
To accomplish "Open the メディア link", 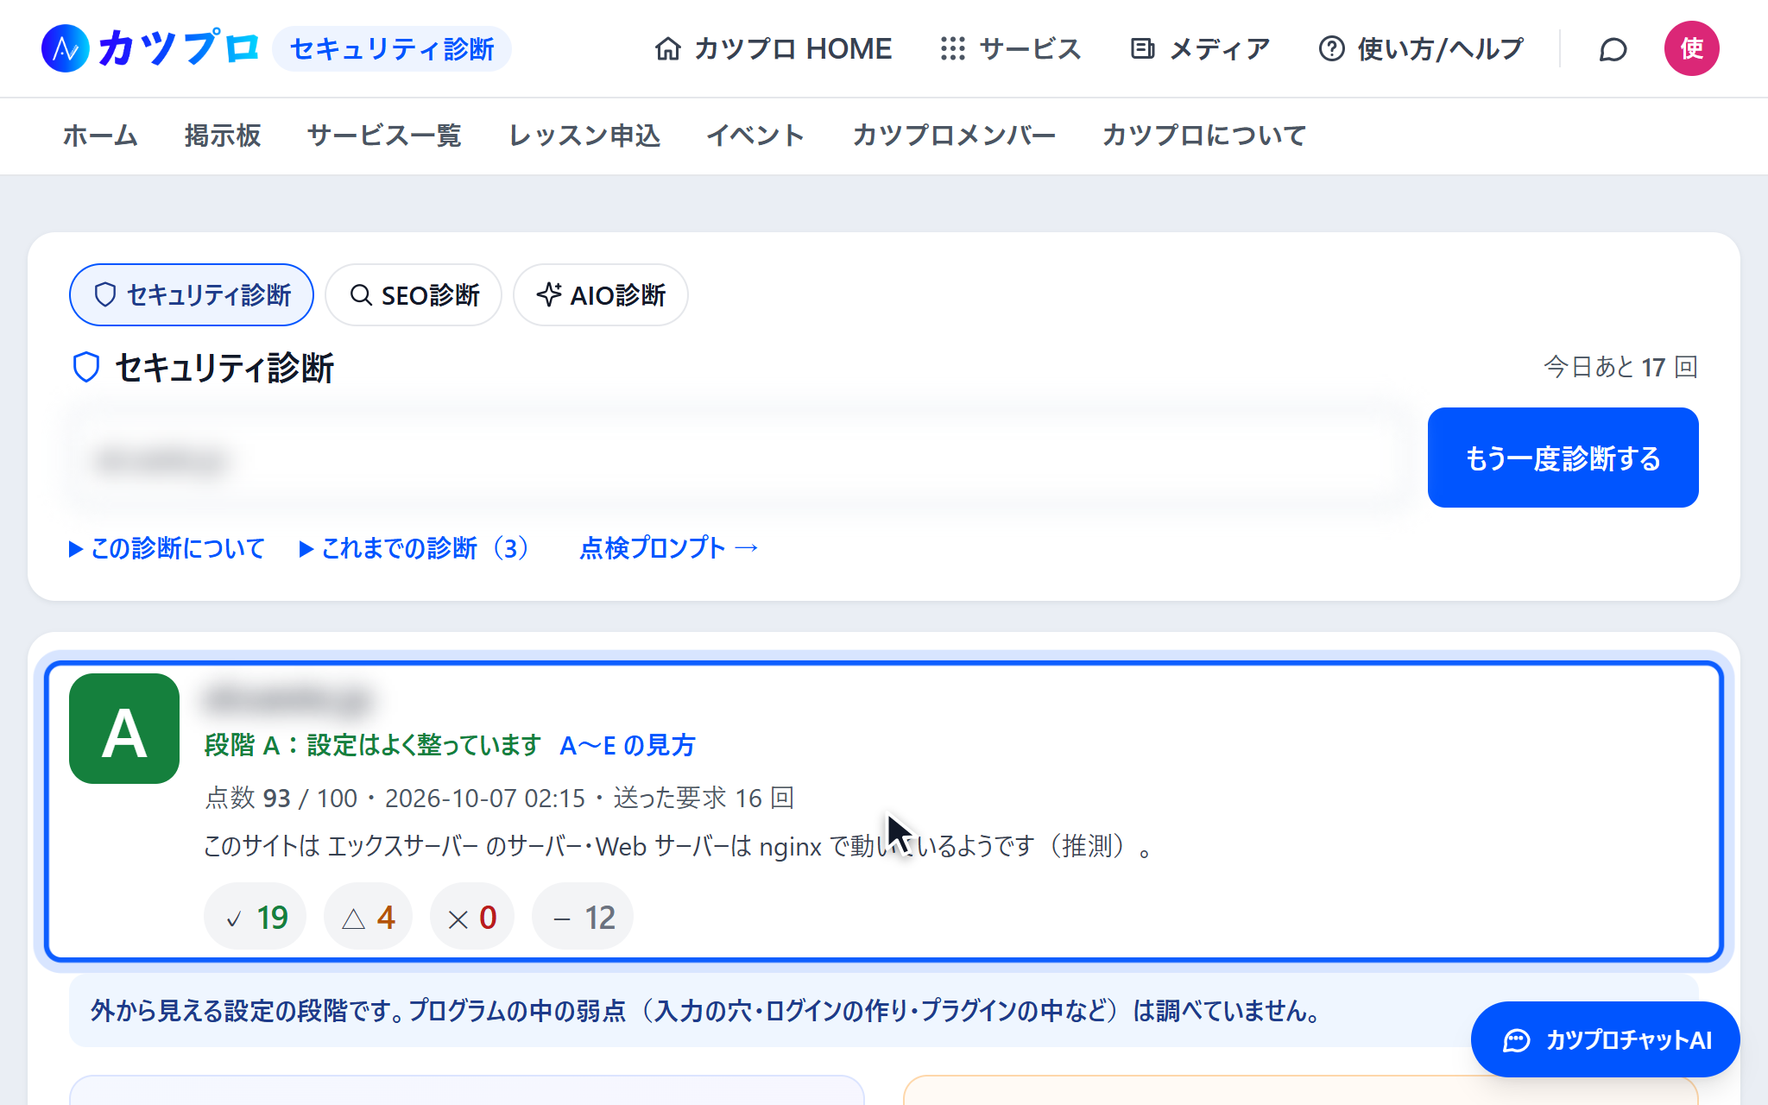I will coord(1200,48).
